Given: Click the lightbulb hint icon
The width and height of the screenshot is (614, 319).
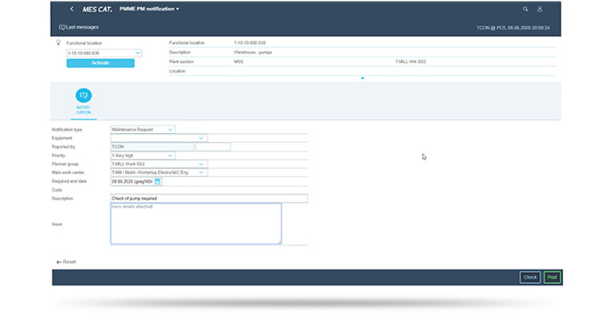Looking at the screenshot, I should point(58,42).
